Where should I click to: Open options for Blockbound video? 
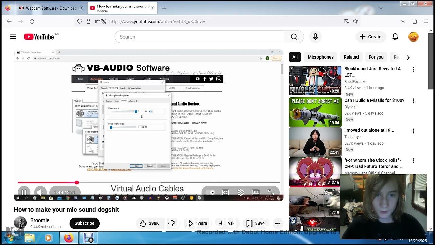(x=413, y=69)
